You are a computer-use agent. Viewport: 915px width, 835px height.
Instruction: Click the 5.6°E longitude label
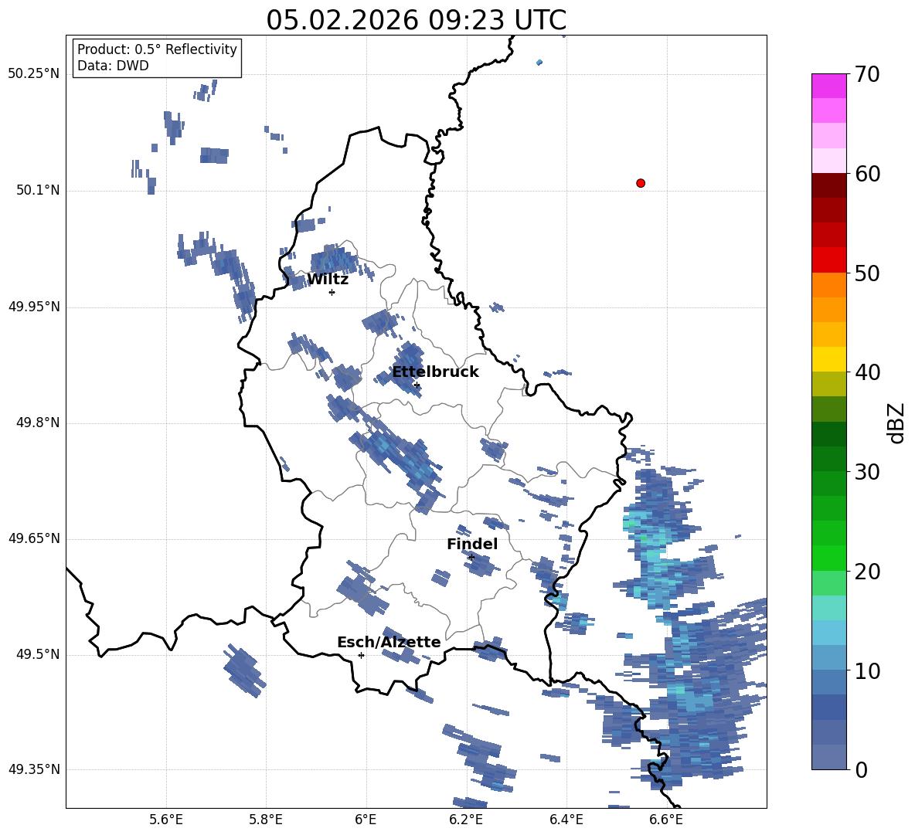coord(166,820)
